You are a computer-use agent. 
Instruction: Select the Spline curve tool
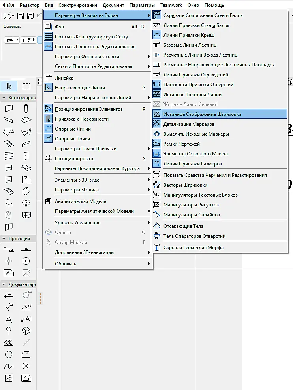(9, 366)
